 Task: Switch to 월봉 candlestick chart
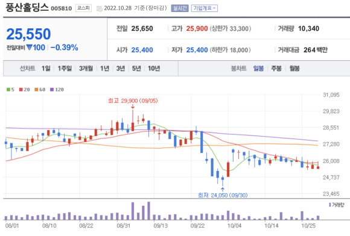pos(294,69)
